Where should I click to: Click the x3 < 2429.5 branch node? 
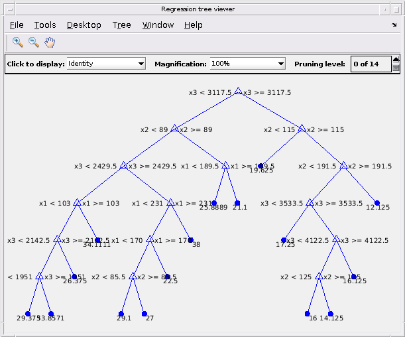coord(123,165)
